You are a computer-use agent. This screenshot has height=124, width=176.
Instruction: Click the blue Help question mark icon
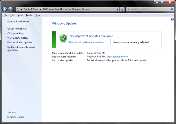pos(172,19)
